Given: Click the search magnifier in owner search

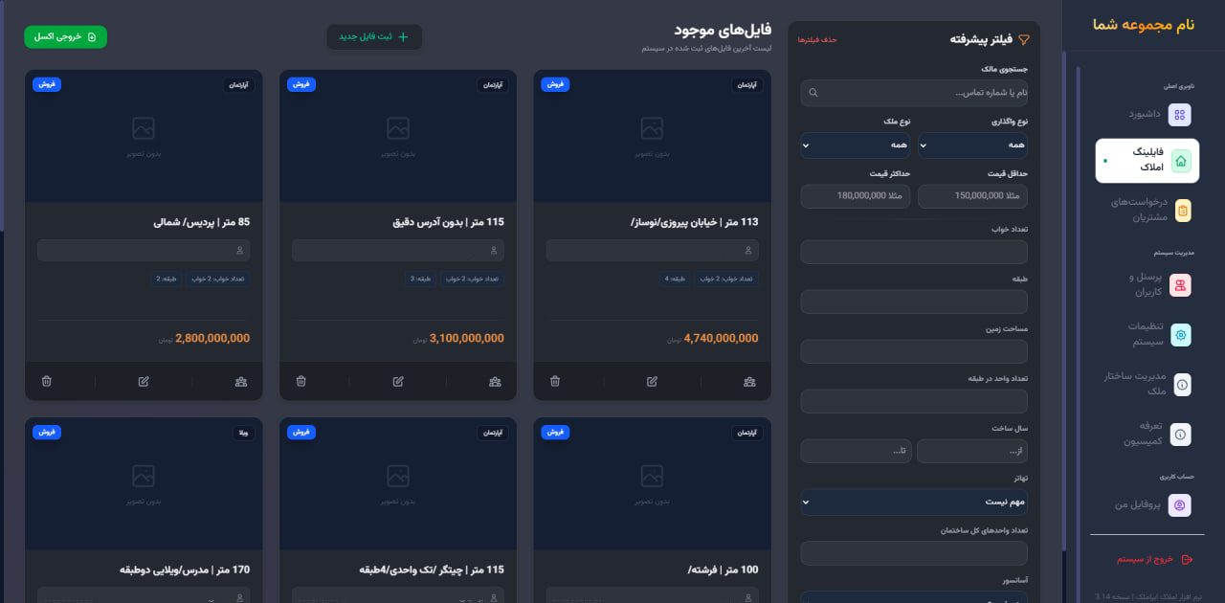Looking at the screenshot, I should (x=813, y=93).
